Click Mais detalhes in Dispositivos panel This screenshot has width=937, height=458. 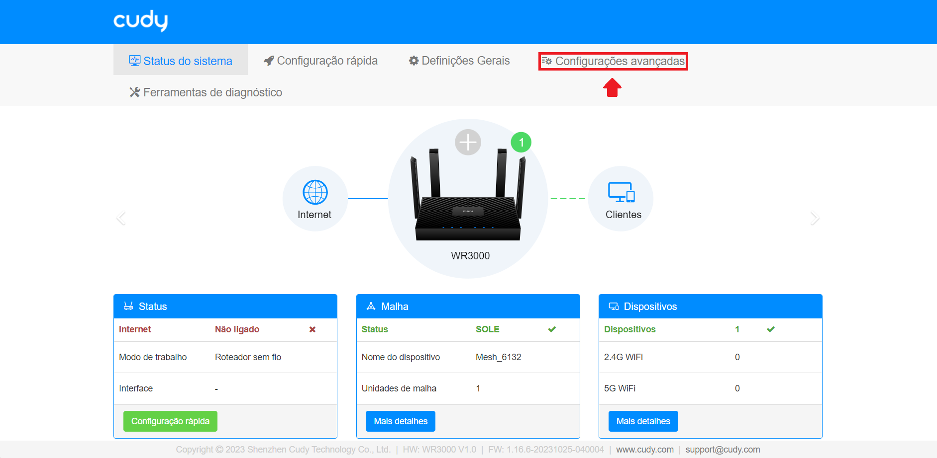pos(643,421)
